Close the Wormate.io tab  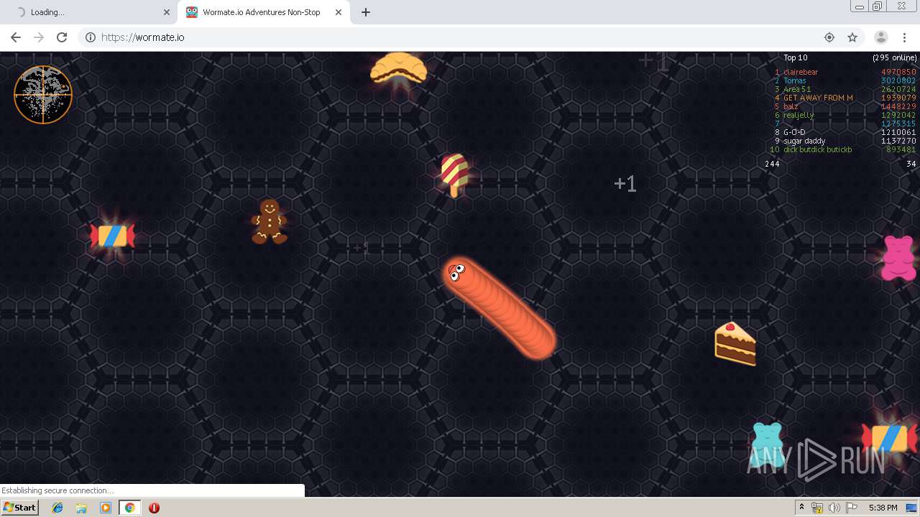(338, 12)
